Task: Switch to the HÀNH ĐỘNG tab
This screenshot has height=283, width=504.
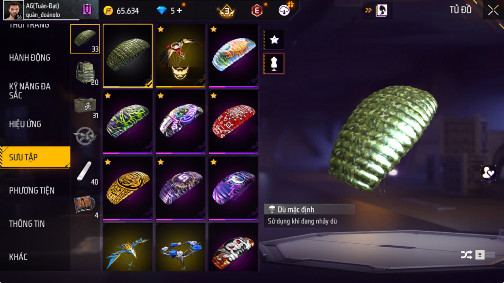Action: [x=29, y=58]
